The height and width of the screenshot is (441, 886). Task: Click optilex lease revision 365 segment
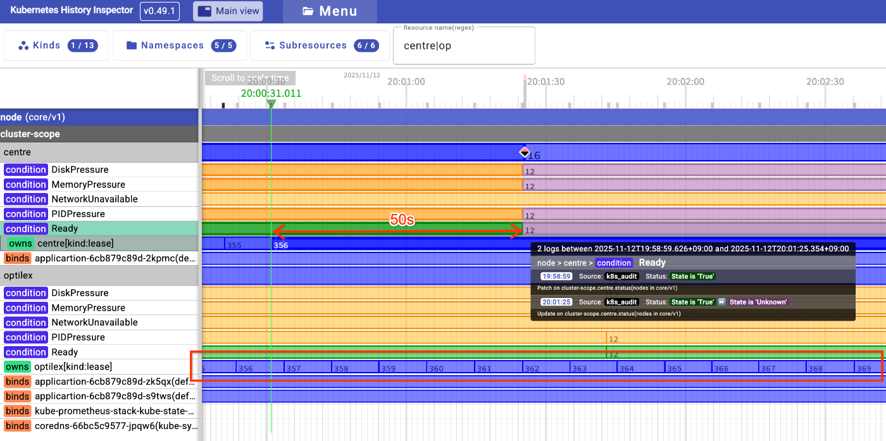coord(688,368)
